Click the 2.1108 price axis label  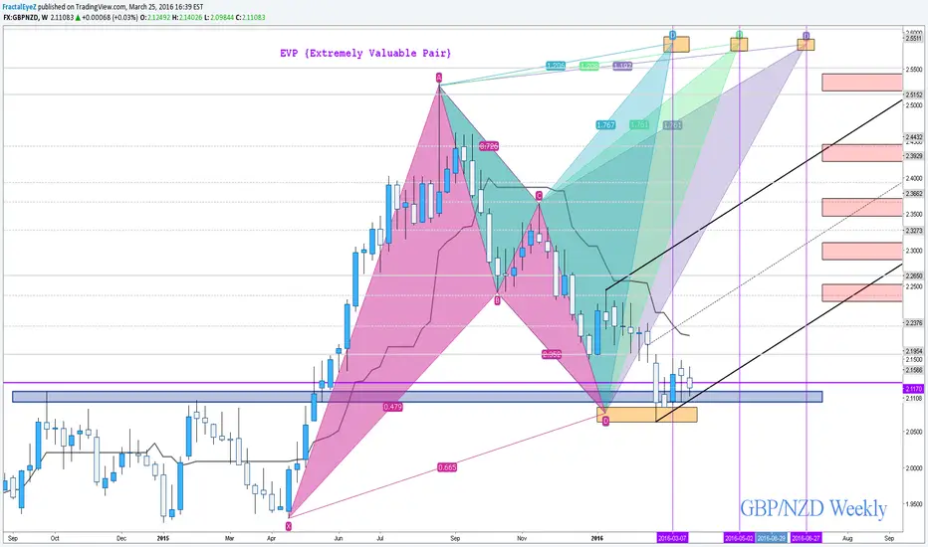coord(913,399)
